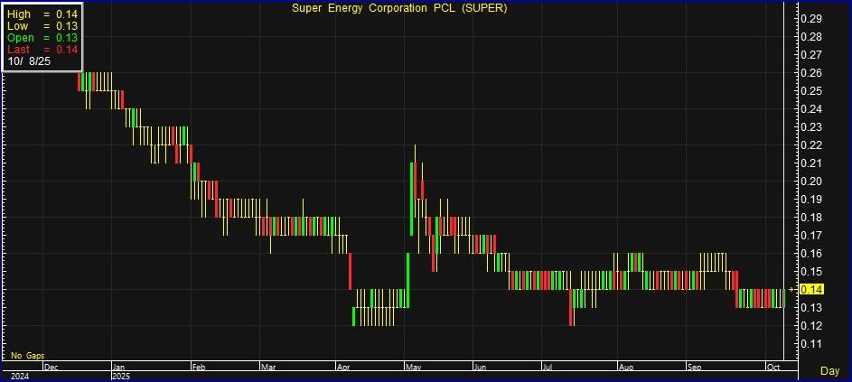Click the green candle at April low near 0.12
852x382 pixels.
353,316
